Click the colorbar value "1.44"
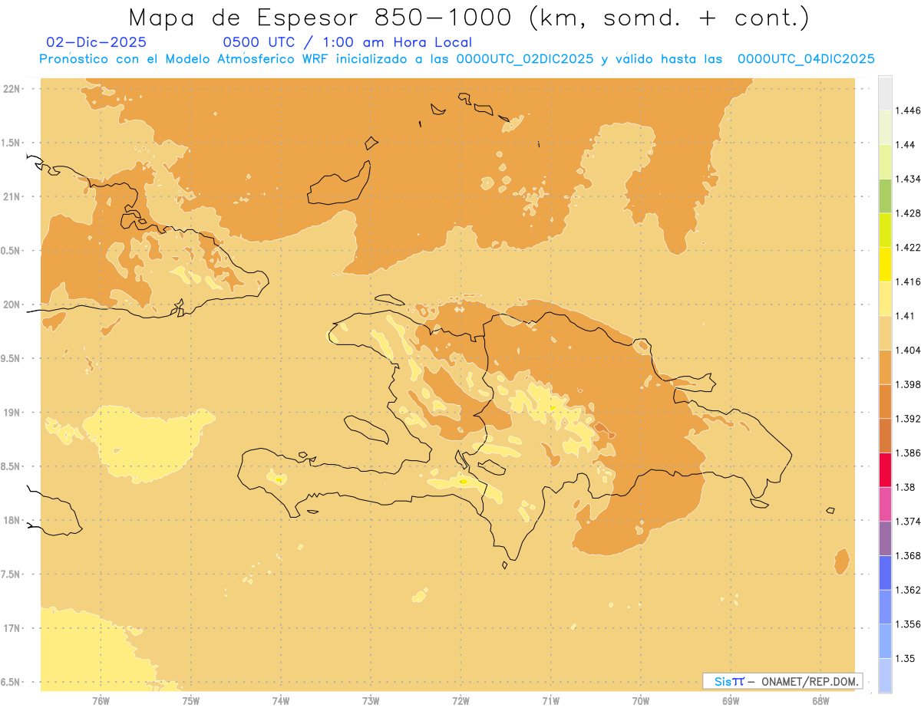Image resolution: width=921 pixels, height=711 pixels. 904,145
